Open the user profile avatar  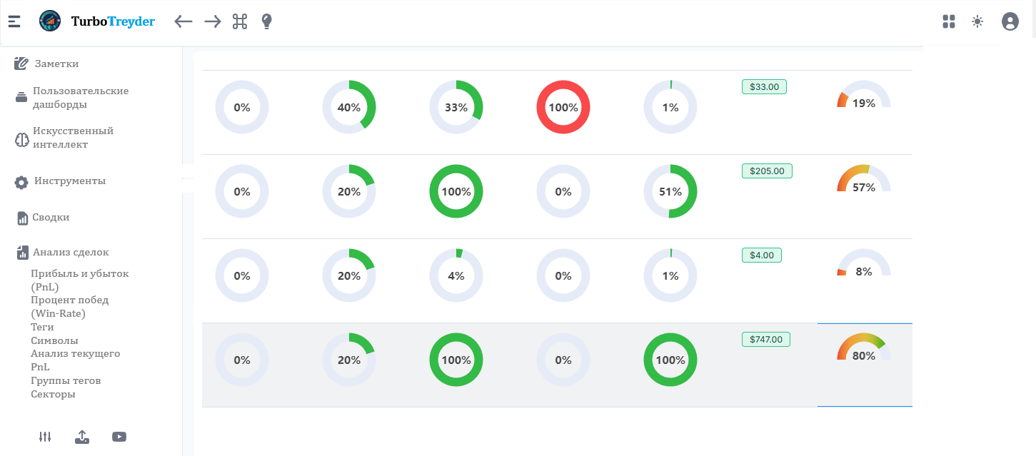(x=1010, y=21)
